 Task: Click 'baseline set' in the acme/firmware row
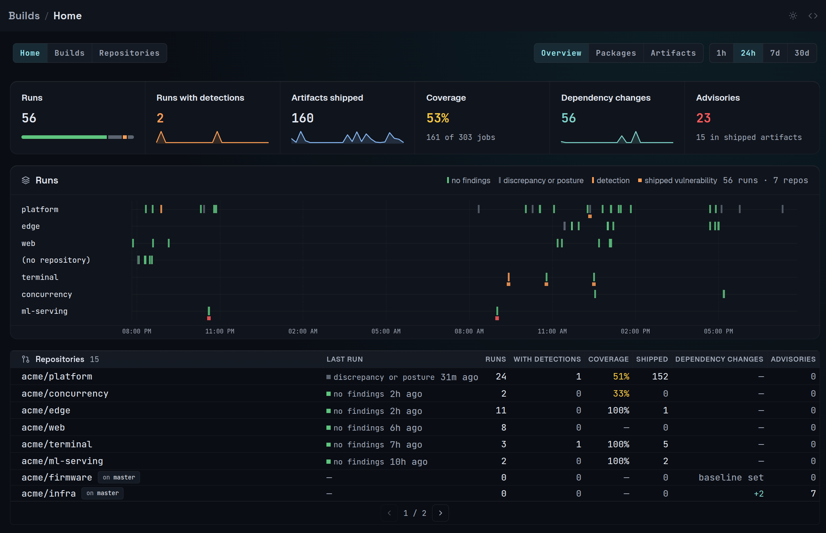(731, 477)
